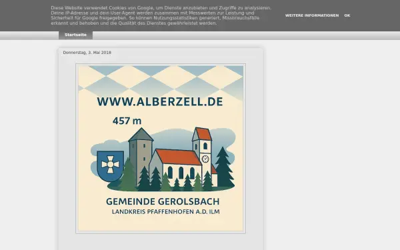The image size is (400, 250).
Task: Open the Weitere Informationen link
Action: click(312, 15)
